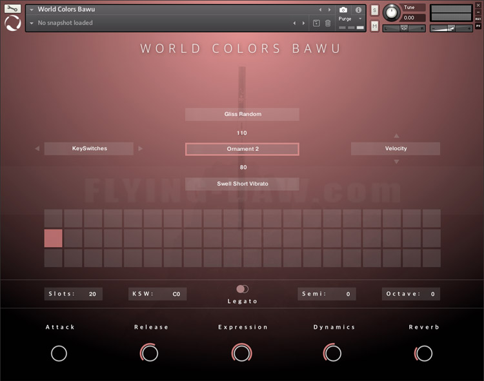
Task: Click the Slots value field
Action: click(73, 294)
